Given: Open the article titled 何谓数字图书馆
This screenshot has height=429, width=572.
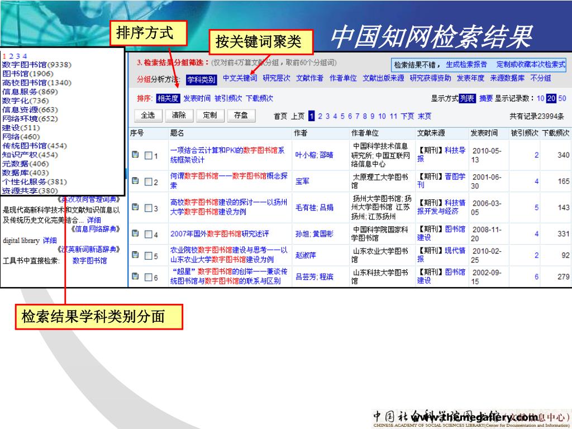Looking at the screenshot, I should point(228,180).
